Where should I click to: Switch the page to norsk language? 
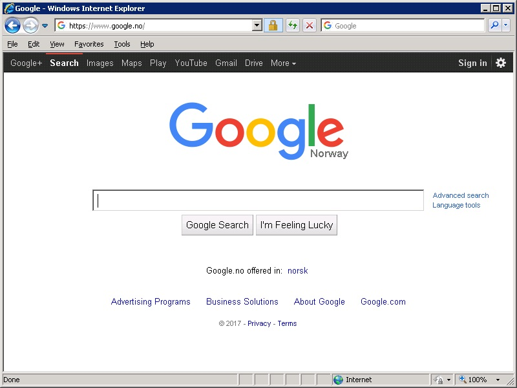point(298,271)
